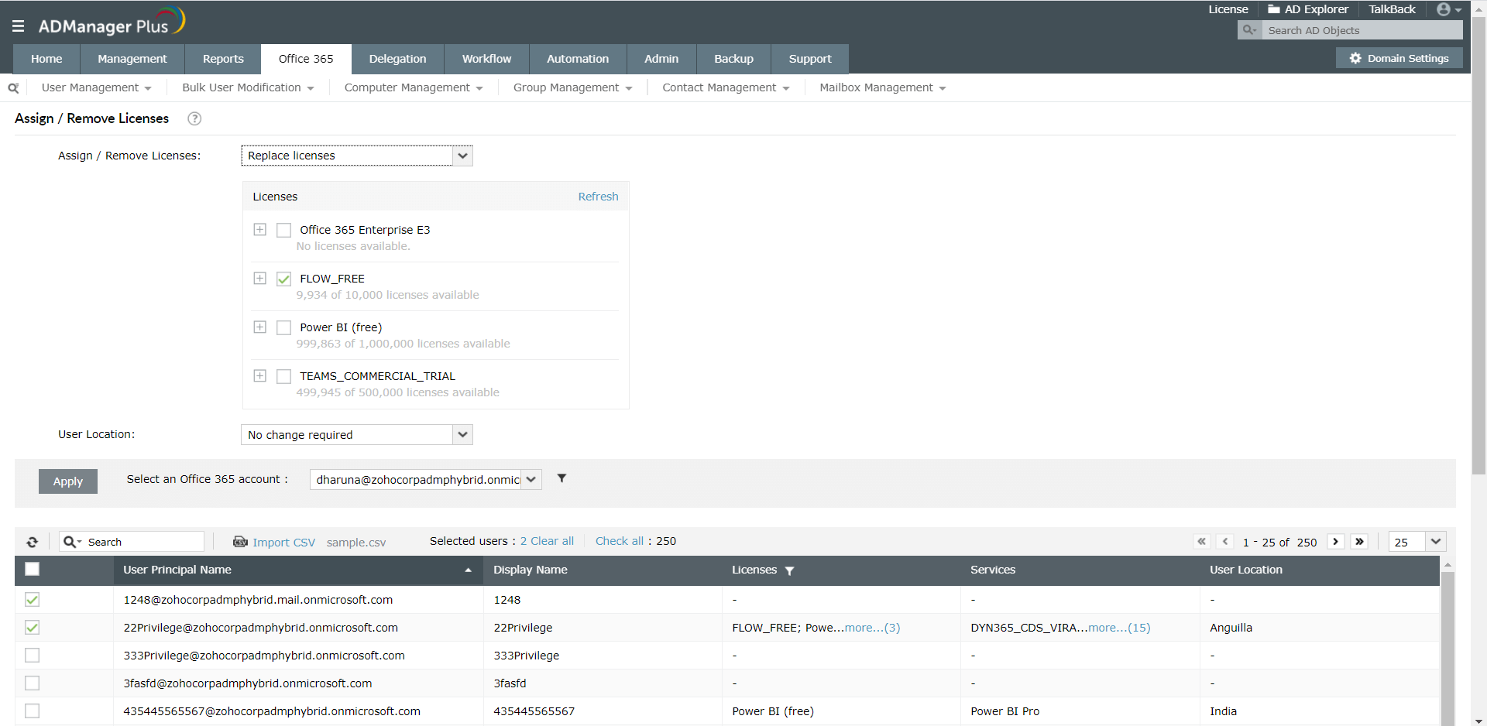Tick the Power BI (free) license checkbox
This screenshot has height=726, width=1487.
[284, 327]
